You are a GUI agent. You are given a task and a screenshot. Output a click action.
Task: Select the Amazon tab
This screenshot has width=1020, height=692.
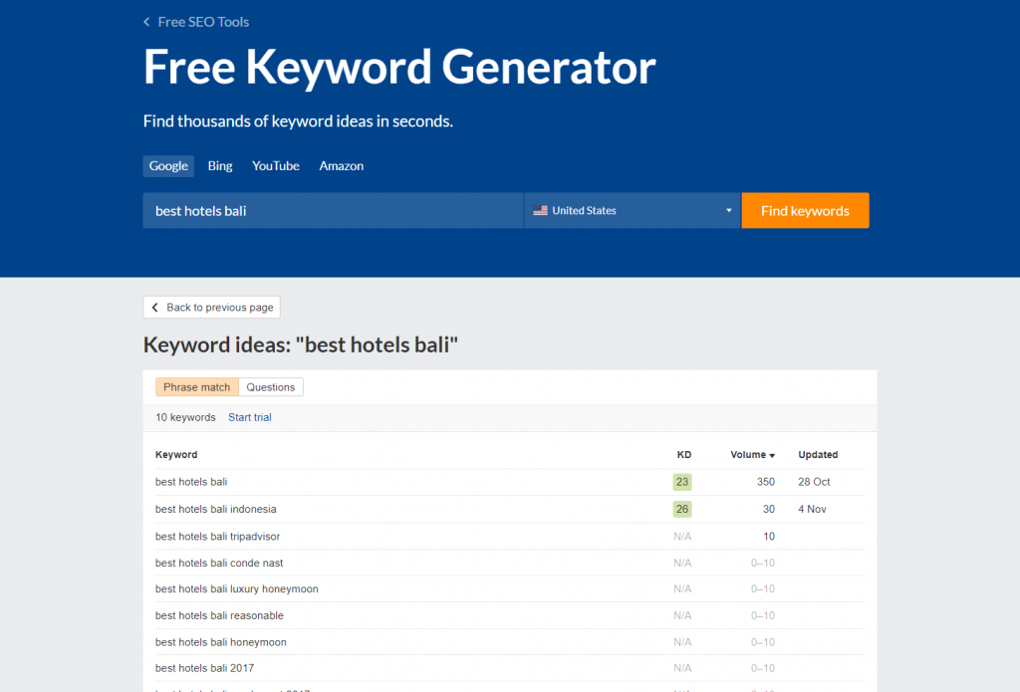pyautogui.click(x=341, y=166)
